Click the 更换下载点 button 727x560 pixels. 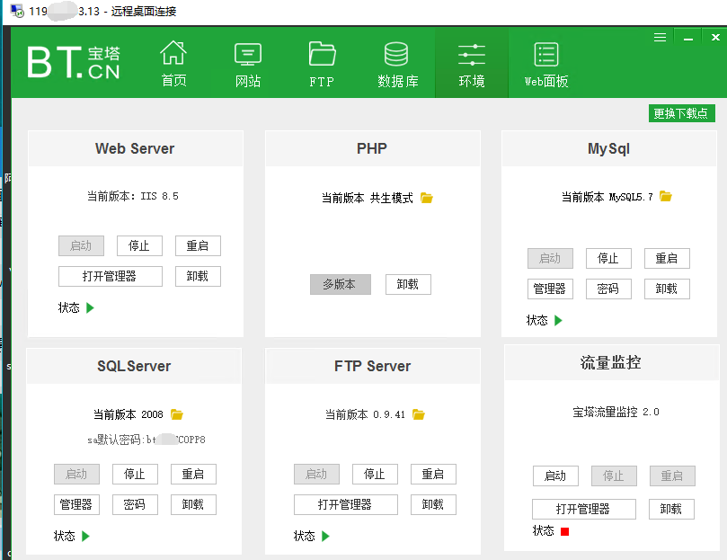[x=681, y=113]
